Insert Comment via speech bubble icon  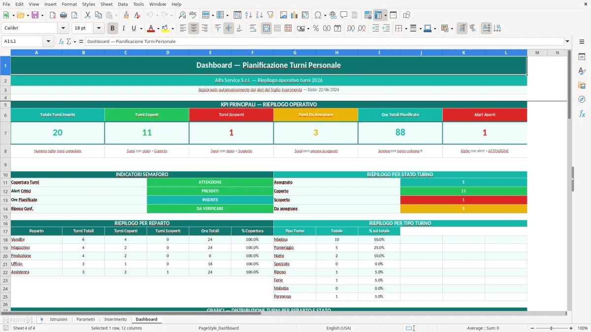tap(344, 15)
